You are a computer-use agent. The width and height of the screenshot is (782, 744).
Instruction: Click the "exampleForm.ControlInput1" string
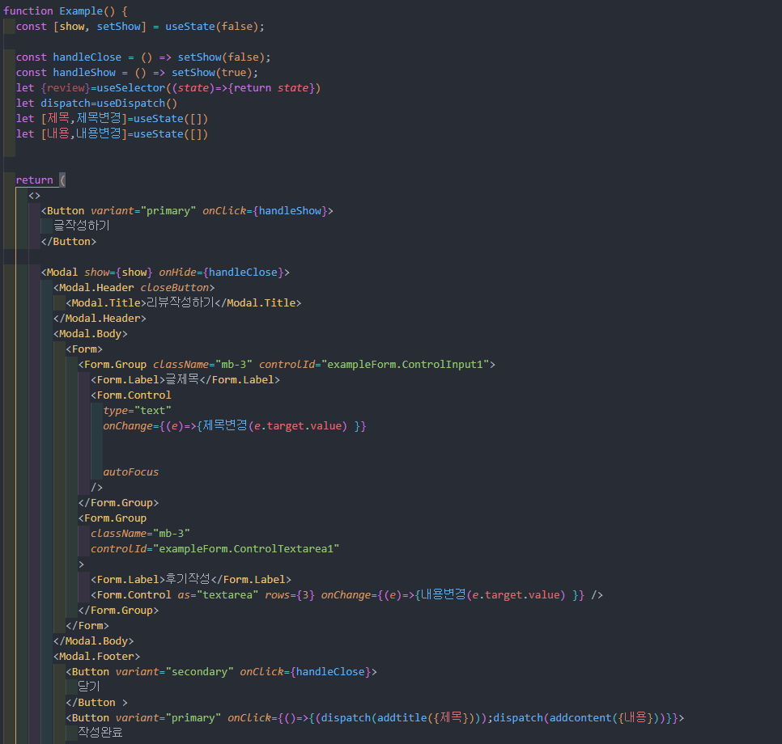[x=405, y=365]
